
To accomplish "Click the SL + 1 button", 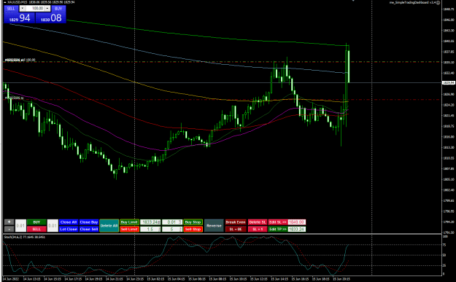I will pyautogui.click(x=258, y=229).
